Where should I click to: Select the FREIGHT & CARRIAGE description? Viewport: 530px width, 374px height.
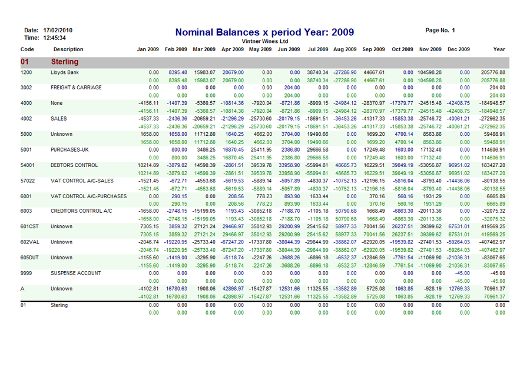76,88
